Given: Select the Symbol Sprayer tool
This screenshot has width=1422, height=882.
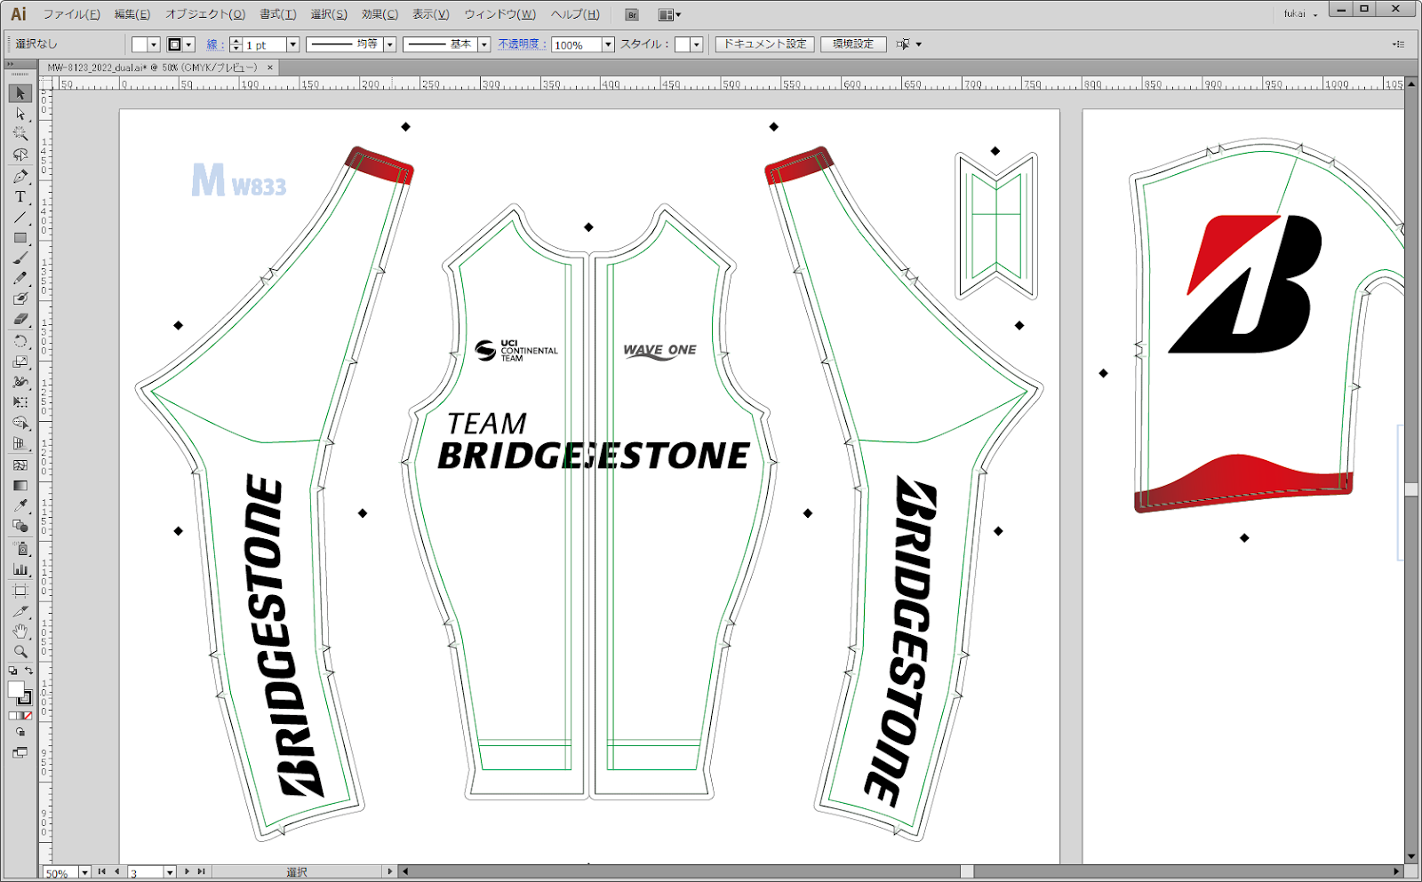Looking at the screenshot, I should pos(20,549).
